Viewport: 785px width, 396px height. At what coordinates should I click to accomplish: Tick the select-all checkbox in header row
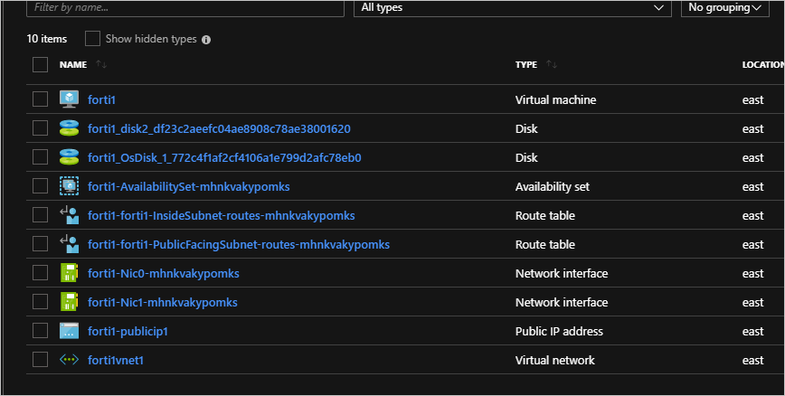click(x=40, y=65)
